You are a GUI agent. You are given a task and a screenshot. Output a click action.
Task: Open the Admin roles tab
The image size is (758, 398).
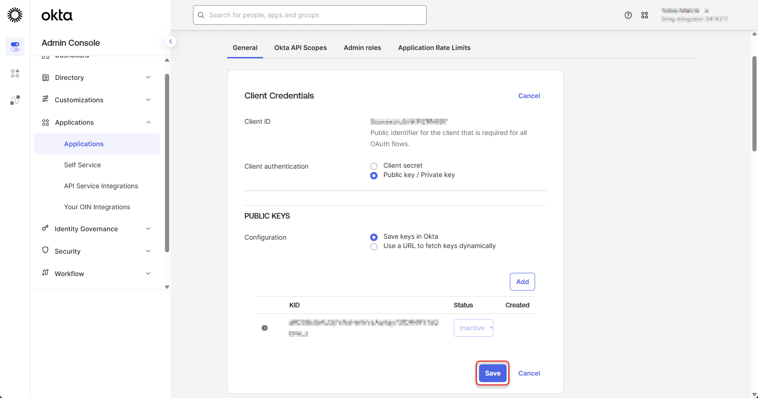362,48
